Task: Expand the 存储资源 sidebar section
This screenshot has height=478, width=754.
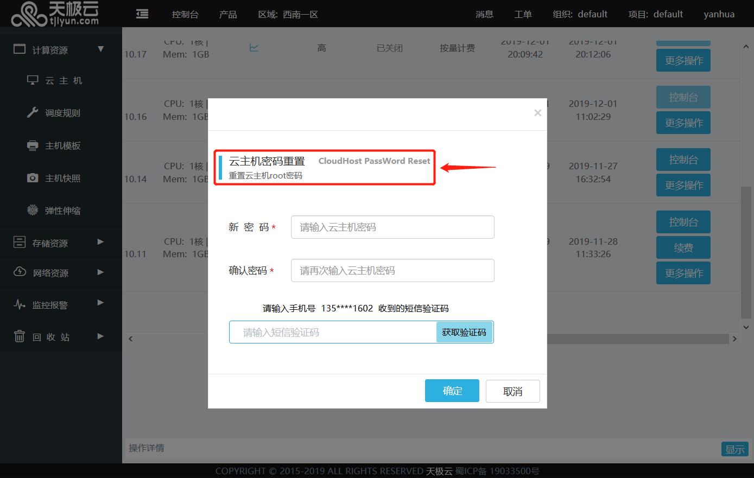Action: tap(100, 242)
